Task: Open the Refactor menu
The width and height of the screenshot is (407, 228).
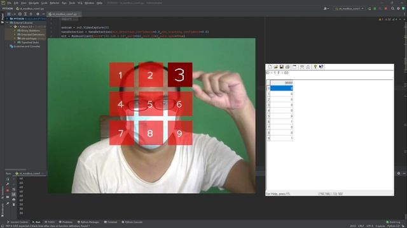Action: (x=55, y=3)
